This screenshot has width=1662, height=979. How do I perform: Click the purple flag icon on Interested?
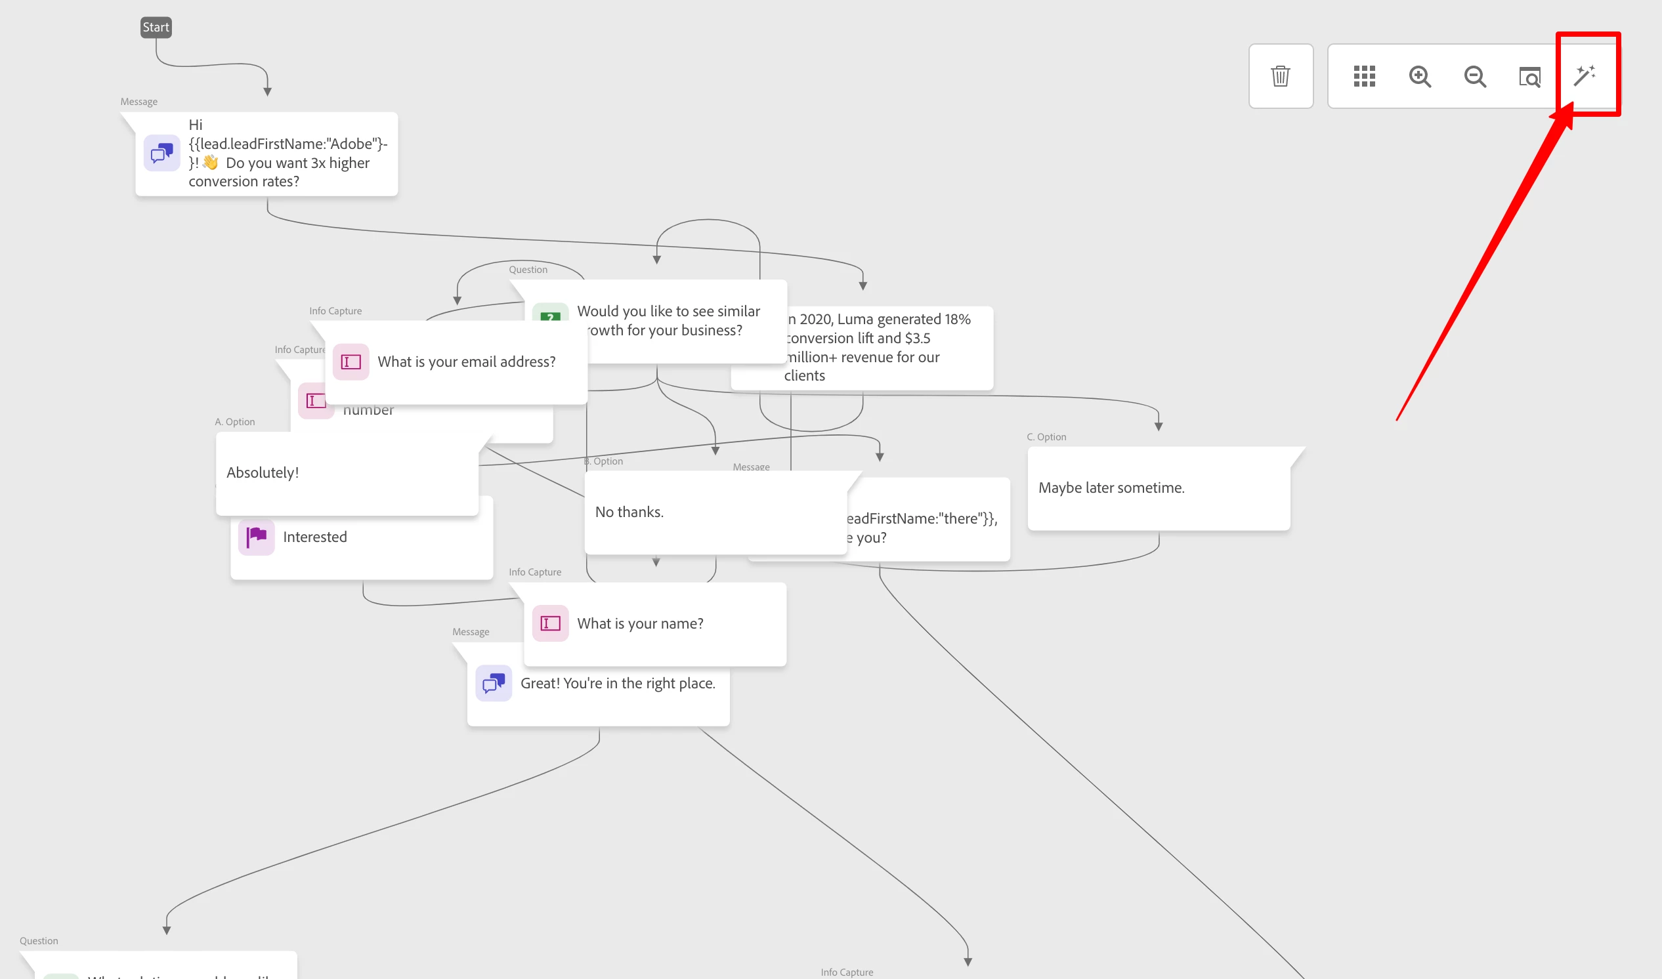tap(256, 537)
